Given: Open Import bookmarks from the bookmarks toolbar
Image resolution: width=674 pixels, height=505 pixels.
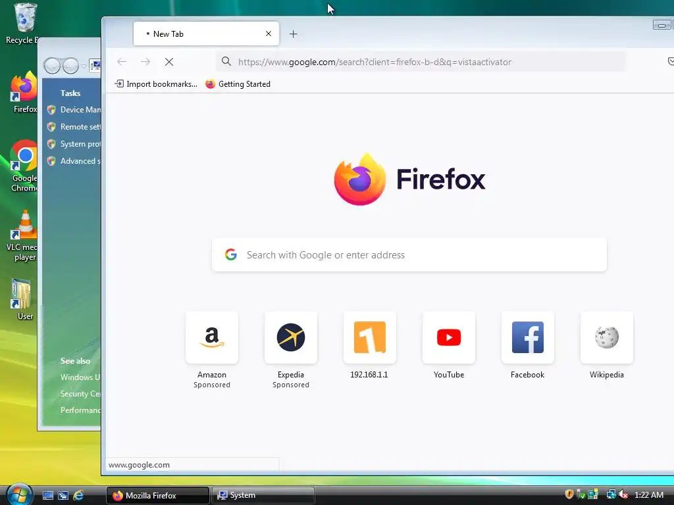Looking at the screenshot, I should (155, 84).
